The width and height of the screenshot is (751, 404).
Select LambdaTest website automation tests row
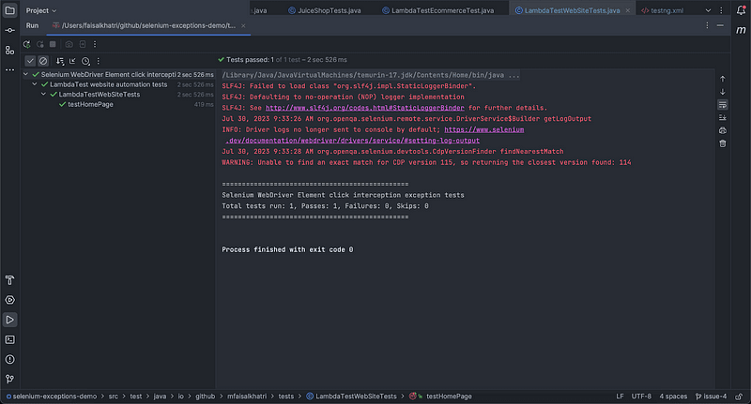[x=109, y=84]
